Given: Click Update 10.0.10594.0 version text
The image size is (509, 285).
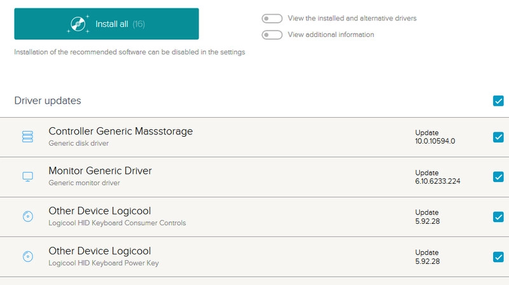Looking at the screenshot, I should [435, 141].
